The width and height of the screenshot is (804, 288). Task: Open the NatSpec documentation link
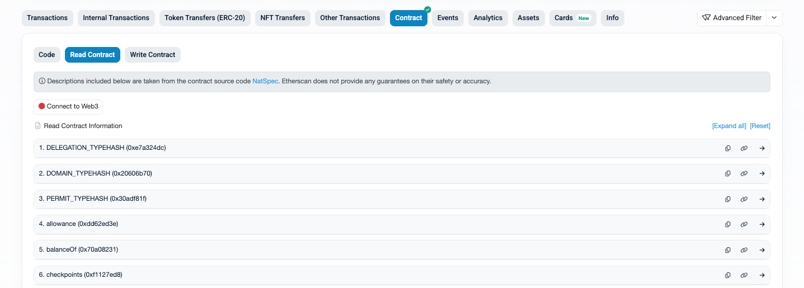tap(265, 81)
